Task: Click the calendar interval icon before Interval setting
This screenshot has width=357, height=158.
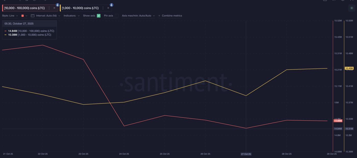Action: [33, 16]
